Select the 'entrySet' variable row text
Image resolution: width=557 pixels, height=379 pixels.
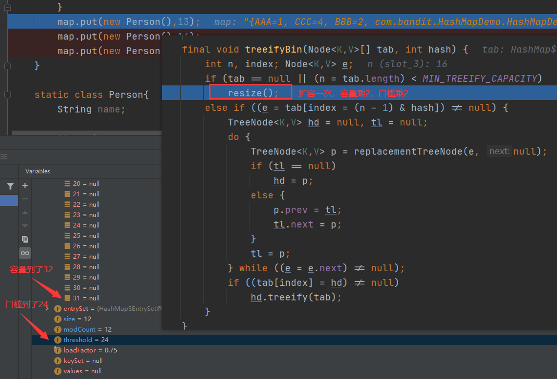click(x=113, y=309)
